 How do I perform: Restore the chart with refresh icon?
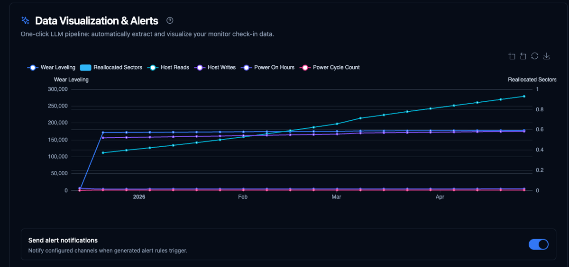[x=534, y=56]
